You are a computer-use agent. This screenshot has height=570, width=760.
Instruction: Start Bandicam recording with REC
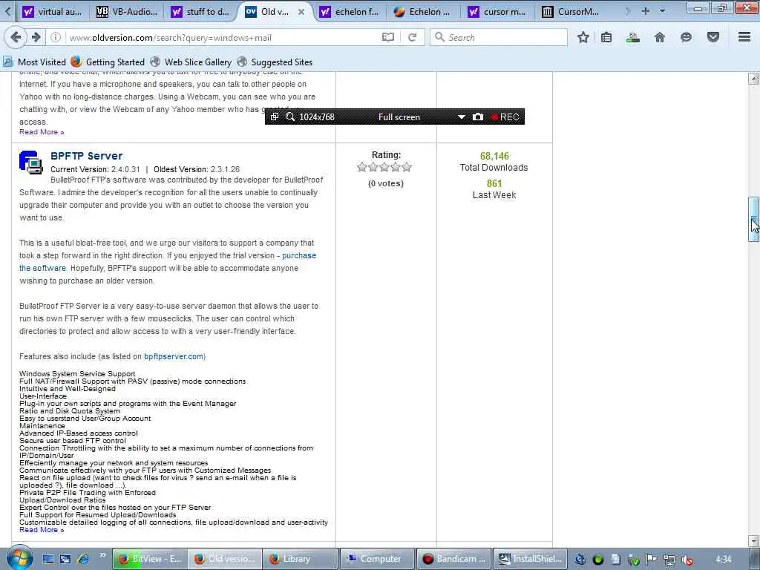pyautogui.click(x=505, y=117)
